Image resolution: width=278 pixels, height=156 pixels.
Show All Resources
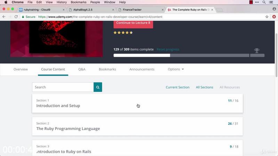(x=230, y=87)
